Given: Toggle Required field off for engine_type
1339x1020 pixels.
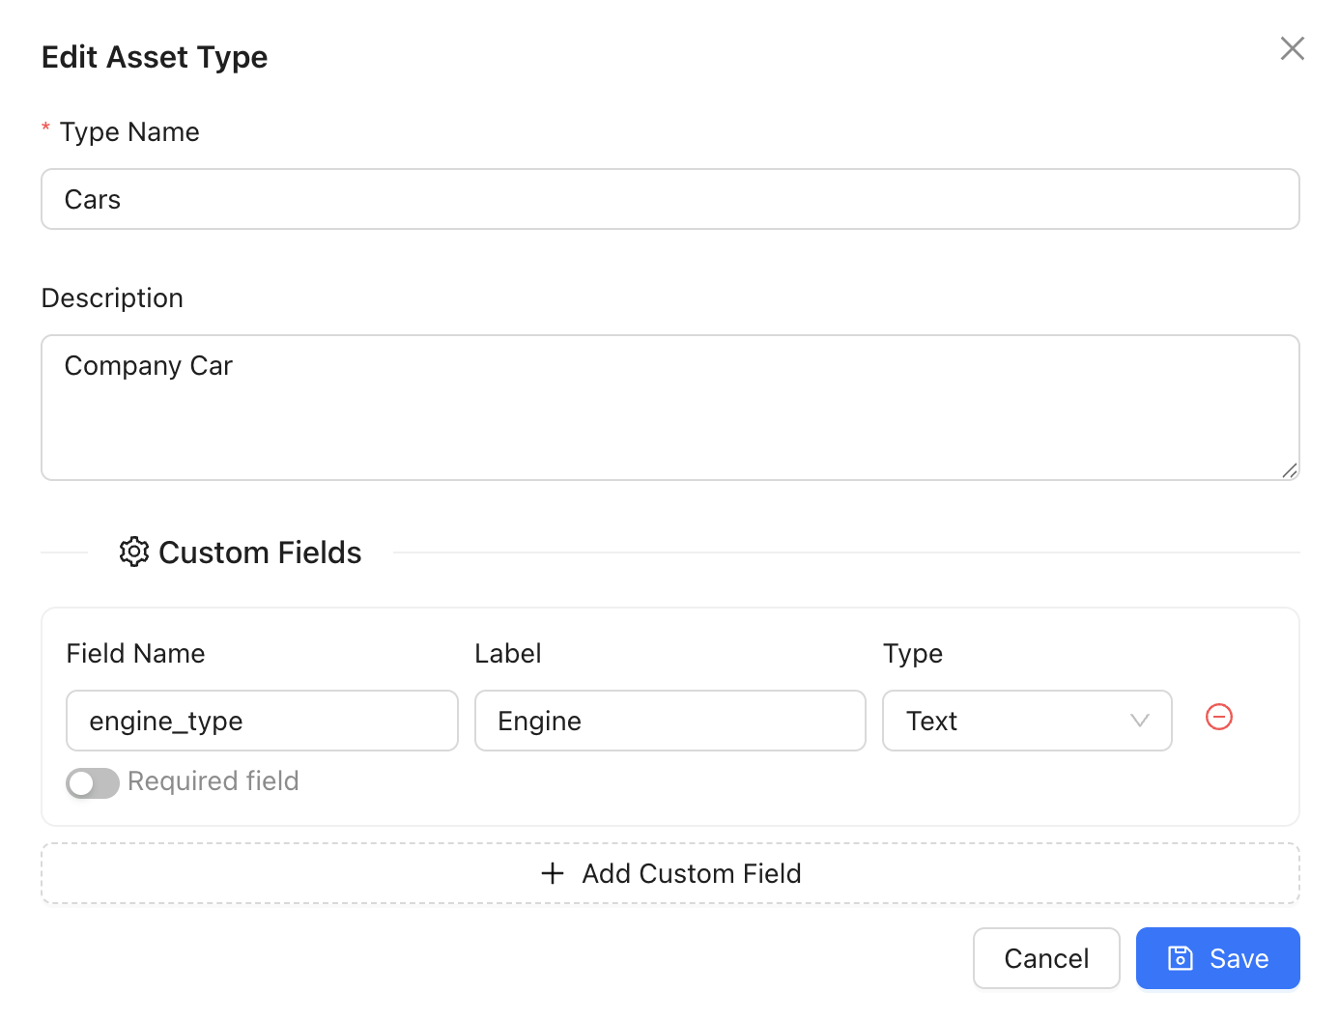Looking at the screenshot, I should pyautogui.click(x=92, y=782).
